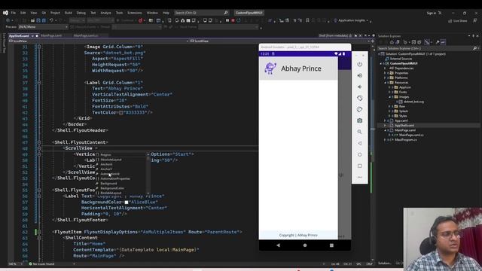Open emulator extended controls (three dots)

tap(360, 177)
